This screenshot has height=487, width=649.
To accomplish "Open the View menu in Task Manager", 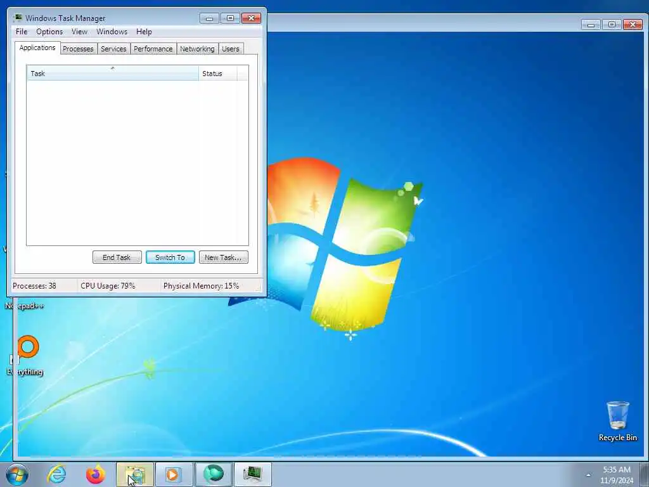I will pos(79,32).
